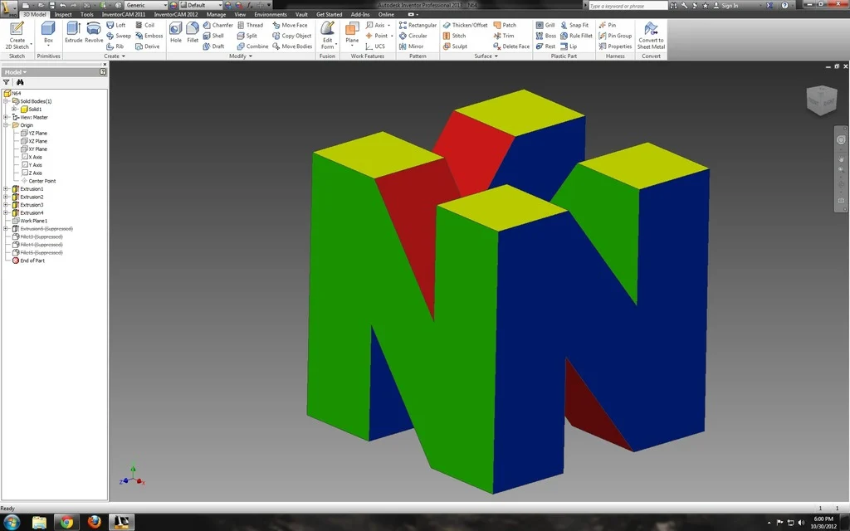Choose the Stitch surface tool

pos(454,36)
